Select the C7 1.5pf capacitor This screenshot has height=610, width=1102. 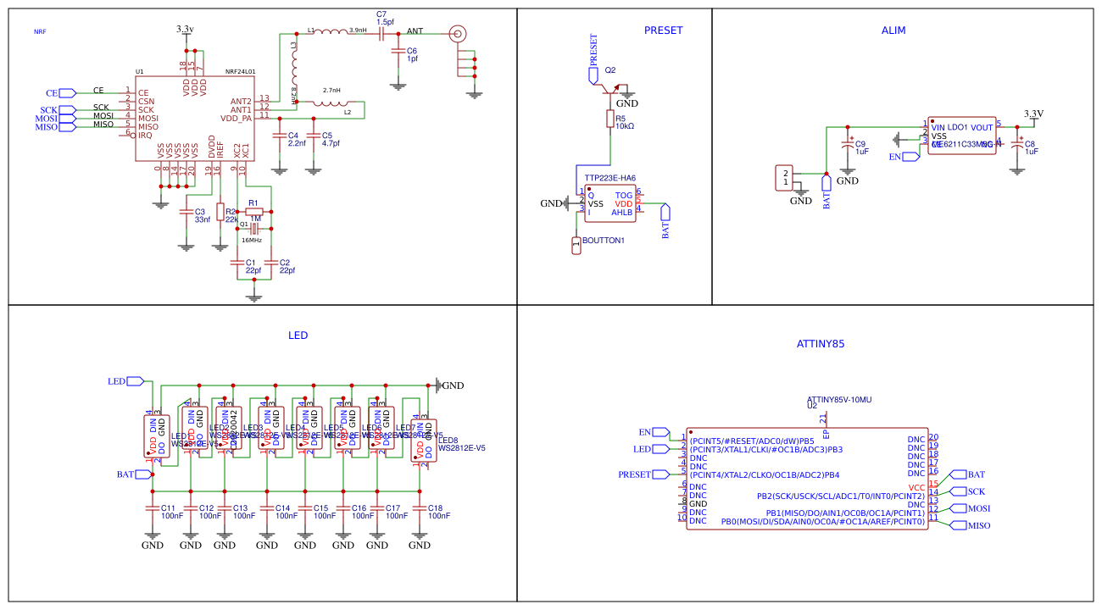pyautogui.click(x=381, y=34)
